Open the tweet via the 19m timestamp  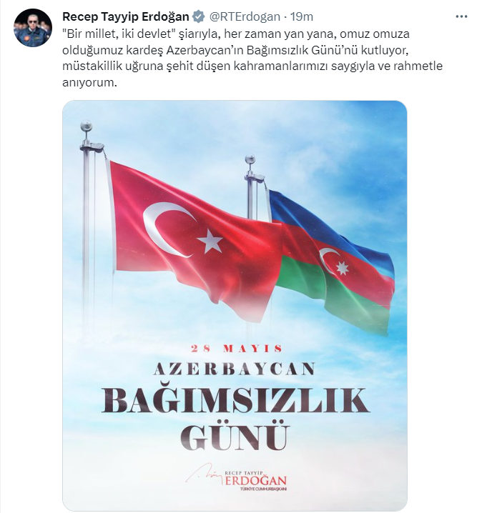tap(302, 16)
